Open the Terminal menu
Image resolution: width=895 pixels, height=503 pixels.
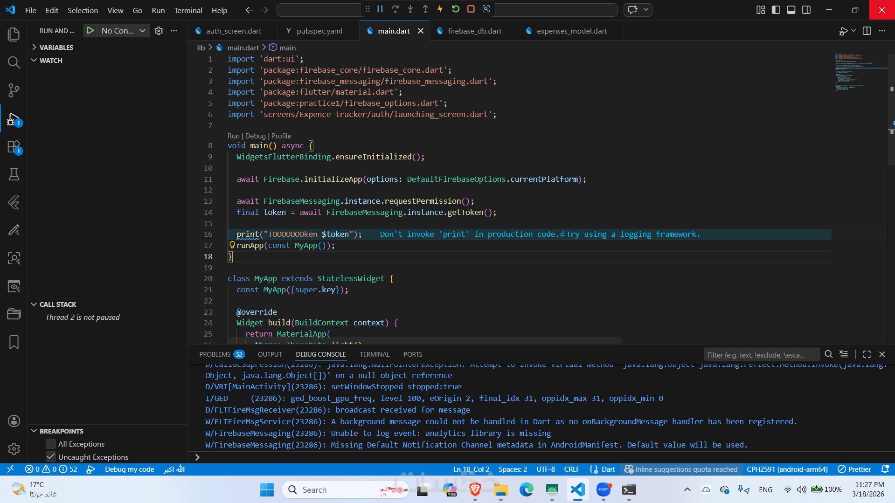click(x=188, y=10)
